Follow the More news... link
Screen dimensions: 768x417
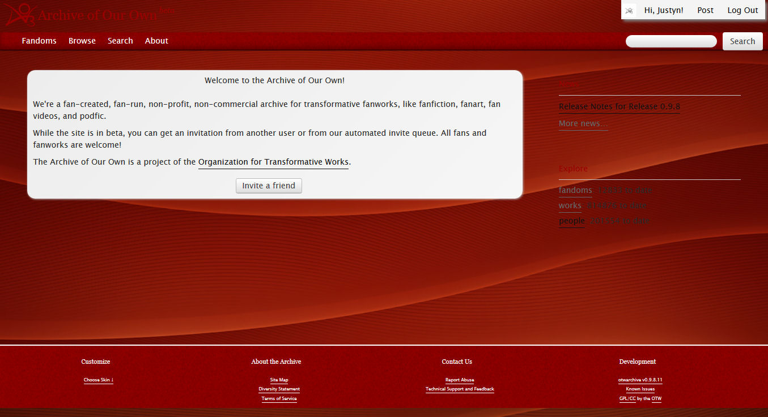pos(583,123)
